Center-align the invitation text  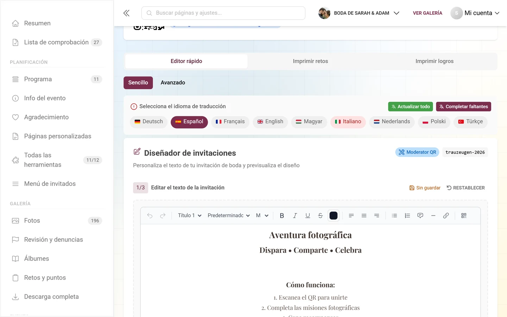(364, 216)
